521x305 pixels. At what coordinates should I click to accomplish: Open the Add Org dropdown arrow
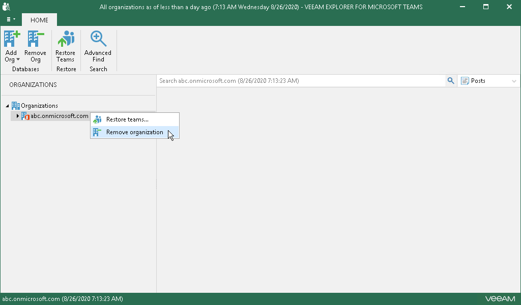tap(18, 59)
